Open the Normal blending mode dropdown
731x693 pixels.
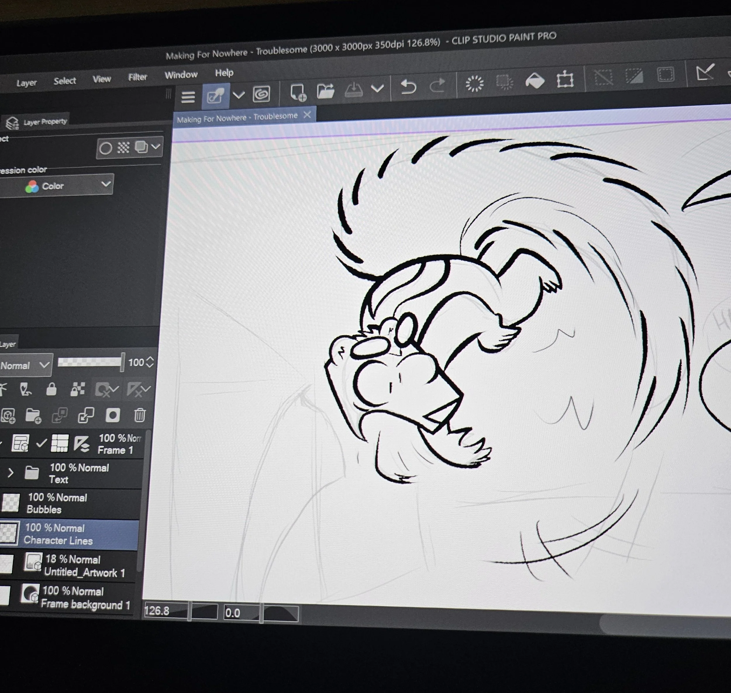[25, 365]
